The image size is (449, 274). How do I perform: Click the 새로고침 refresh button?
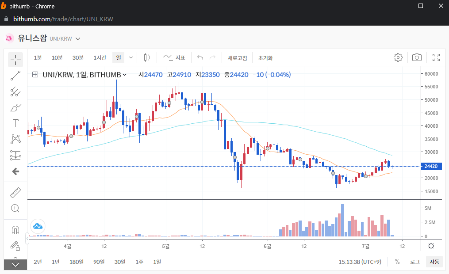(x=238, y=58)
